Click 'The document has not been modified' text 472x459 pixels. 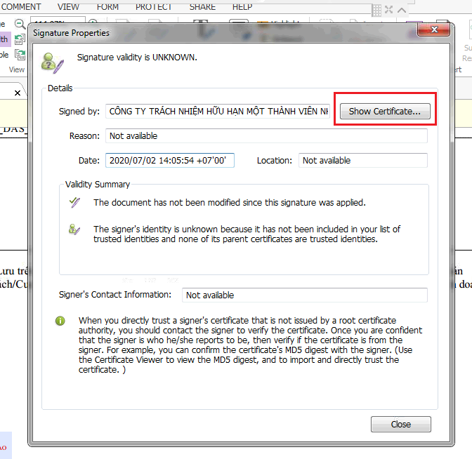pyautogui.click(x=230, y=202)
